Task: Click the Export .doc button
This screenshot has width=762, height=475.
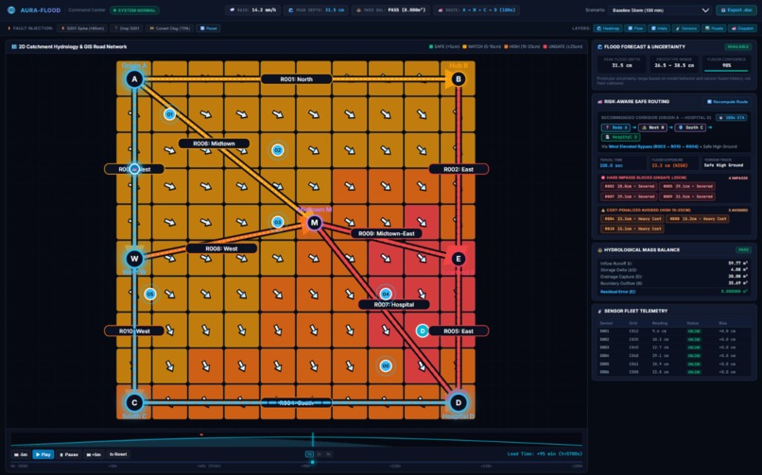Action: [736, 10]
